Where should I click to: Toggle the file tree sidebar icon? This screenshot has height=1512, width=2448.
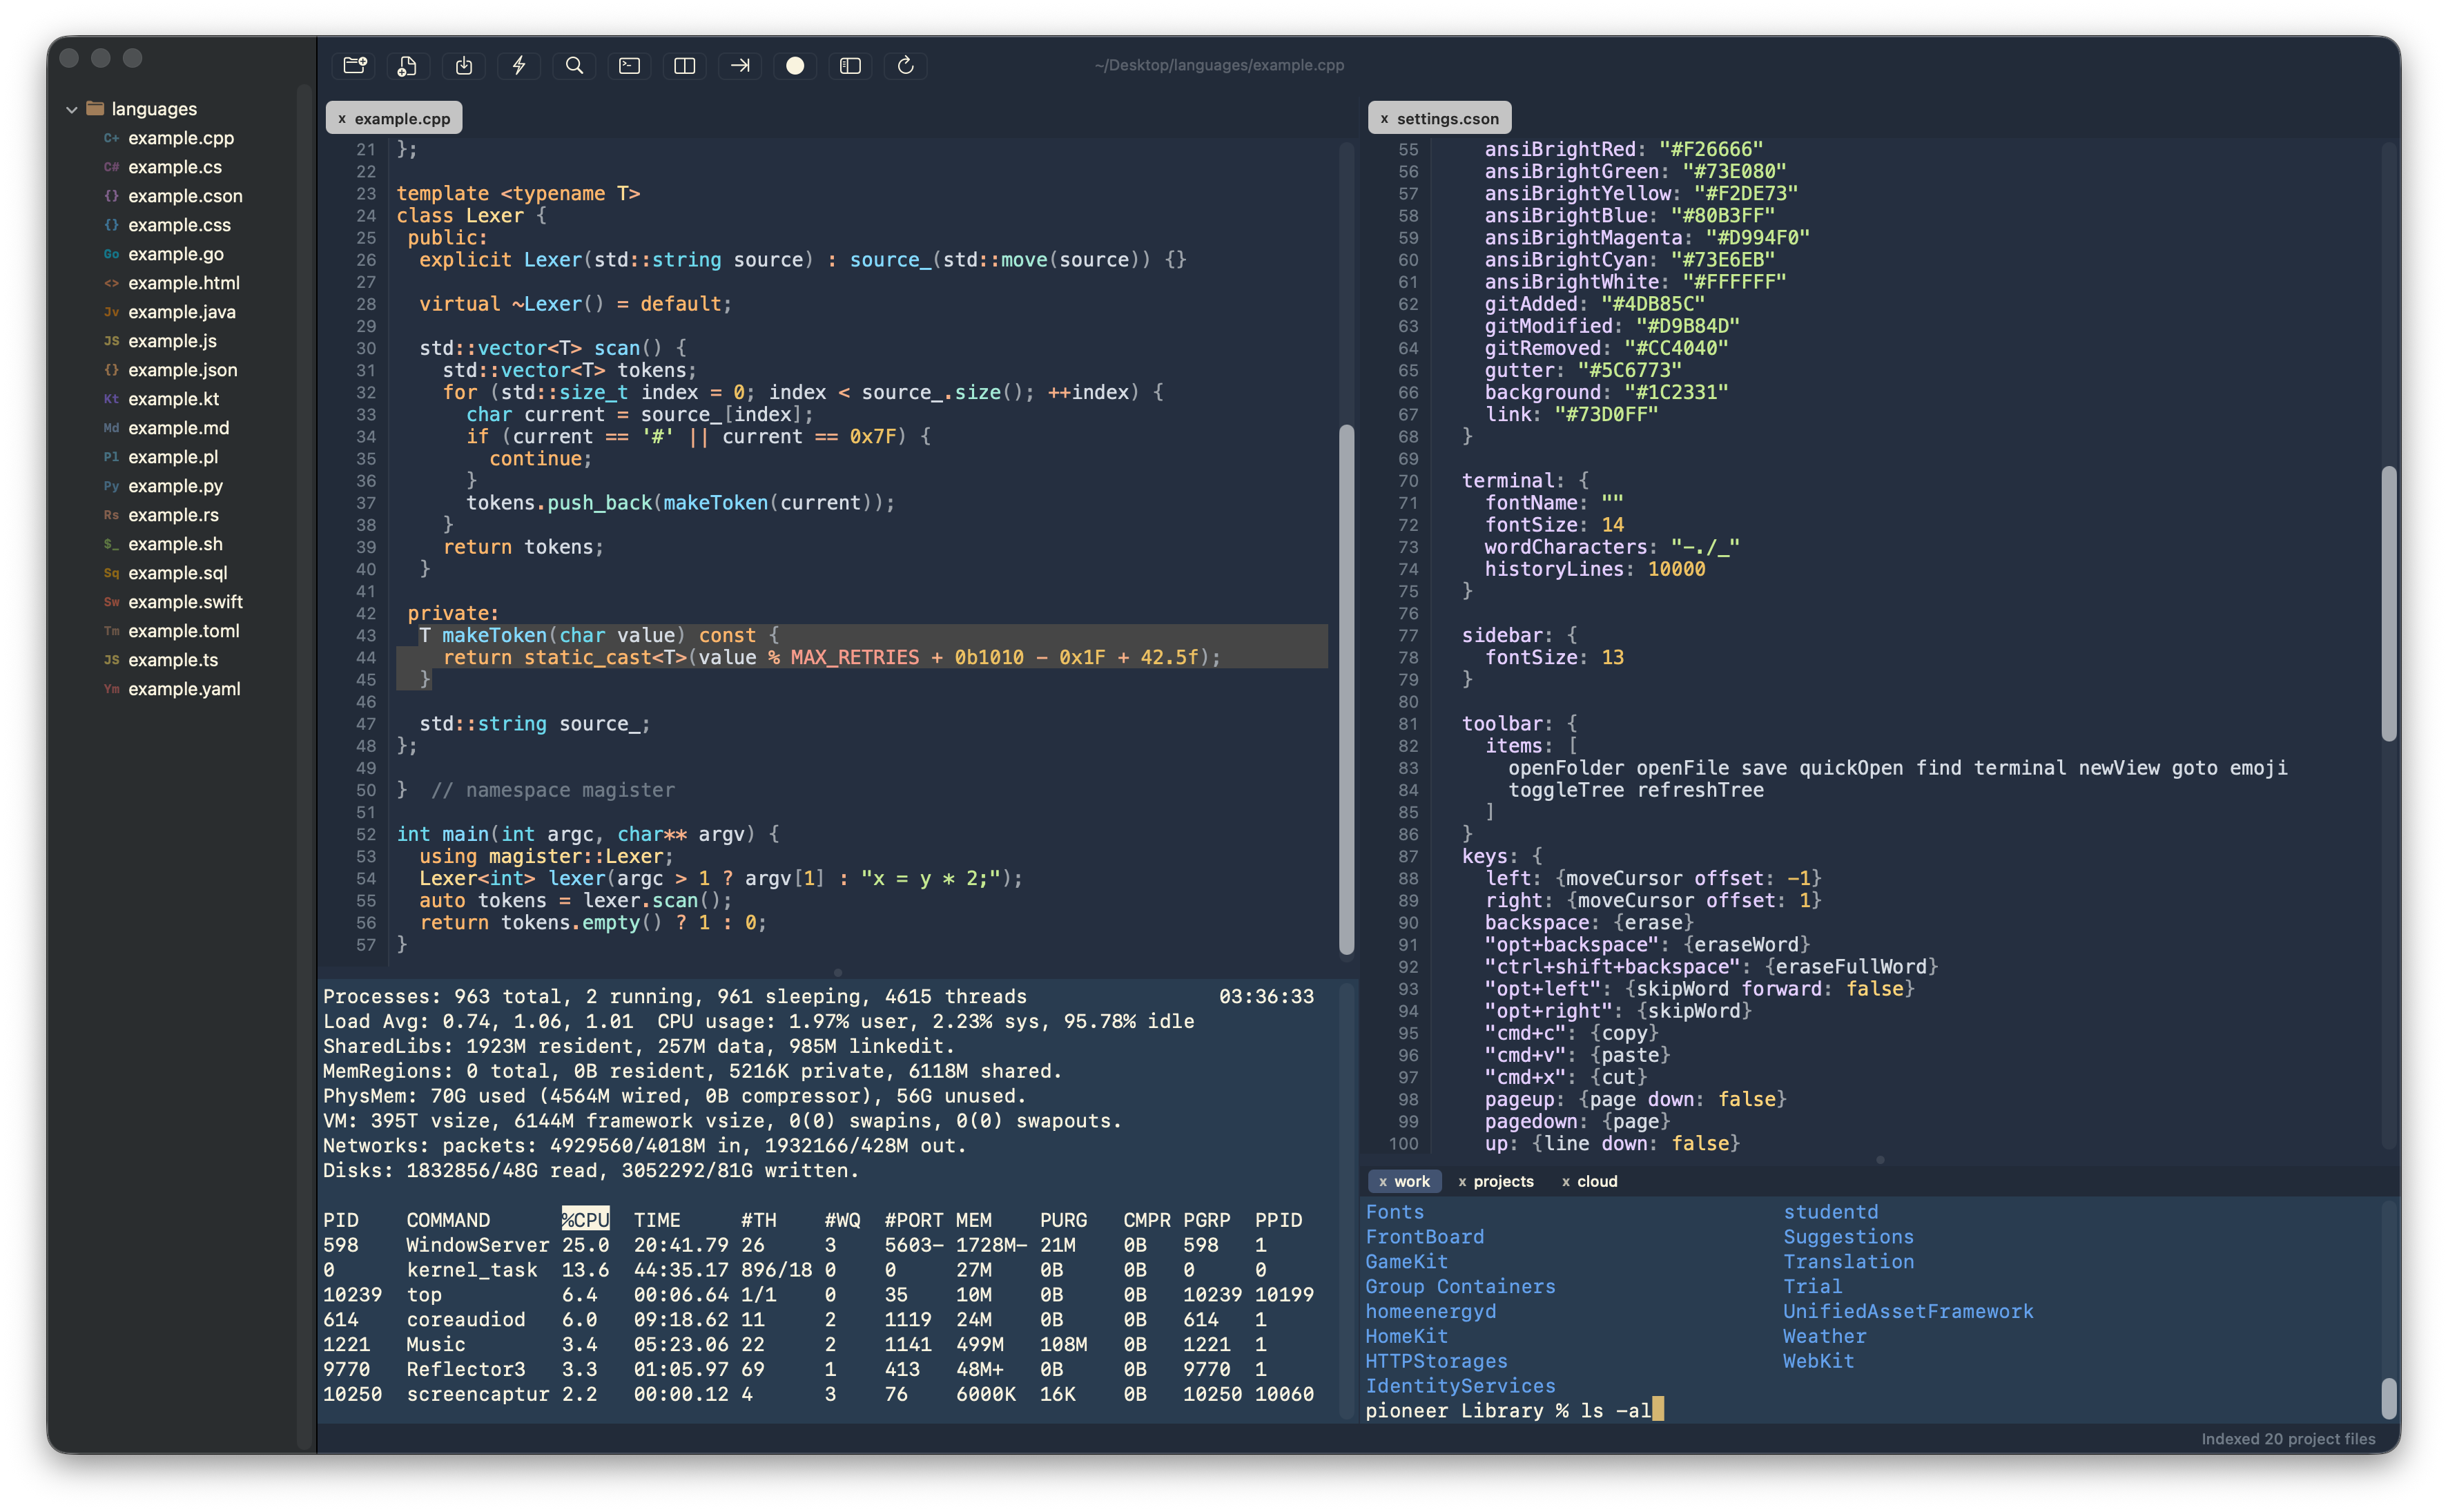pyautogui.click(x=851, y=65)
